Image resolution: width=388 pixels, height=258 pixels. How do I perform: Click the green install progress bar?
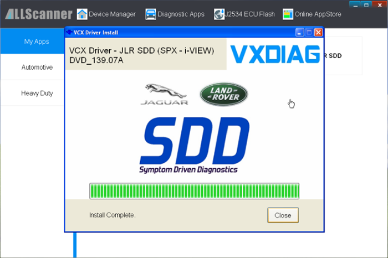tap(194, 191)
